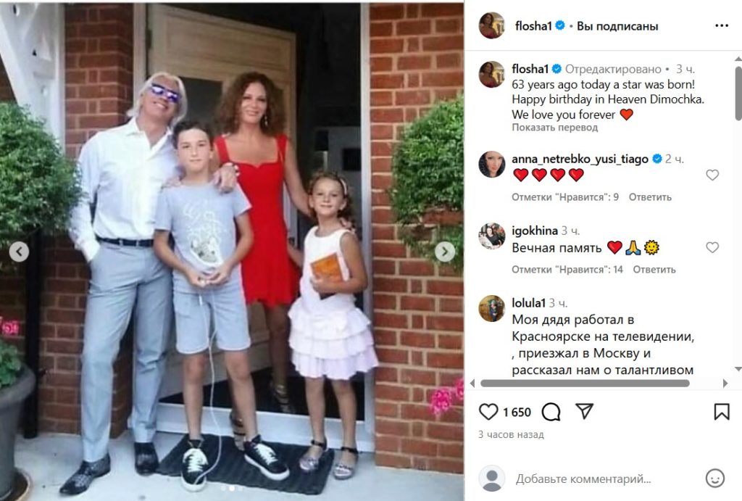The height and width of the screenshot is (501, 742).
Task: Open comments via speech bubble icon
Action: [x=551, y=412]
